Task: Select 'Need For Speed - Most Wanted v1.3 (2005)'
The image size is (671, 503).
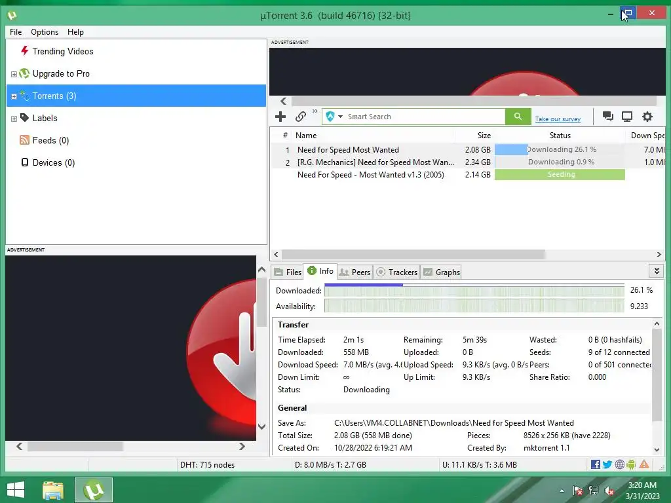Action: coord(468,174)
